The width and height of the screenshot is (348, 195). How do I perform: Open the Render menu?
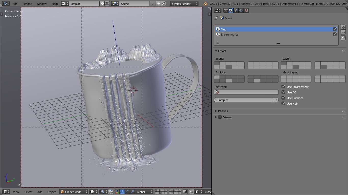point(27,4)
